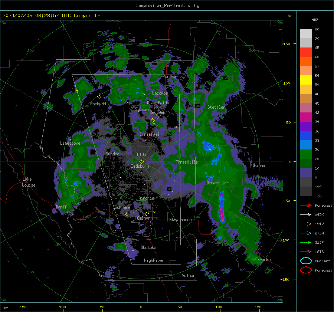
Task: Click the Vulcan map label
Action: pyautogui.click(x=189, y=276)
